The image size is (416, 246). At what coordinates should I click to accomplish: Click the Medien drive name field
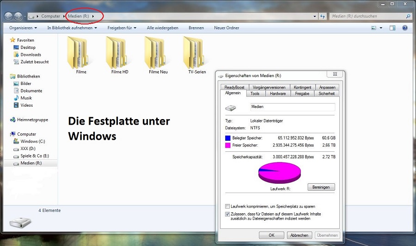coord(293,107)
